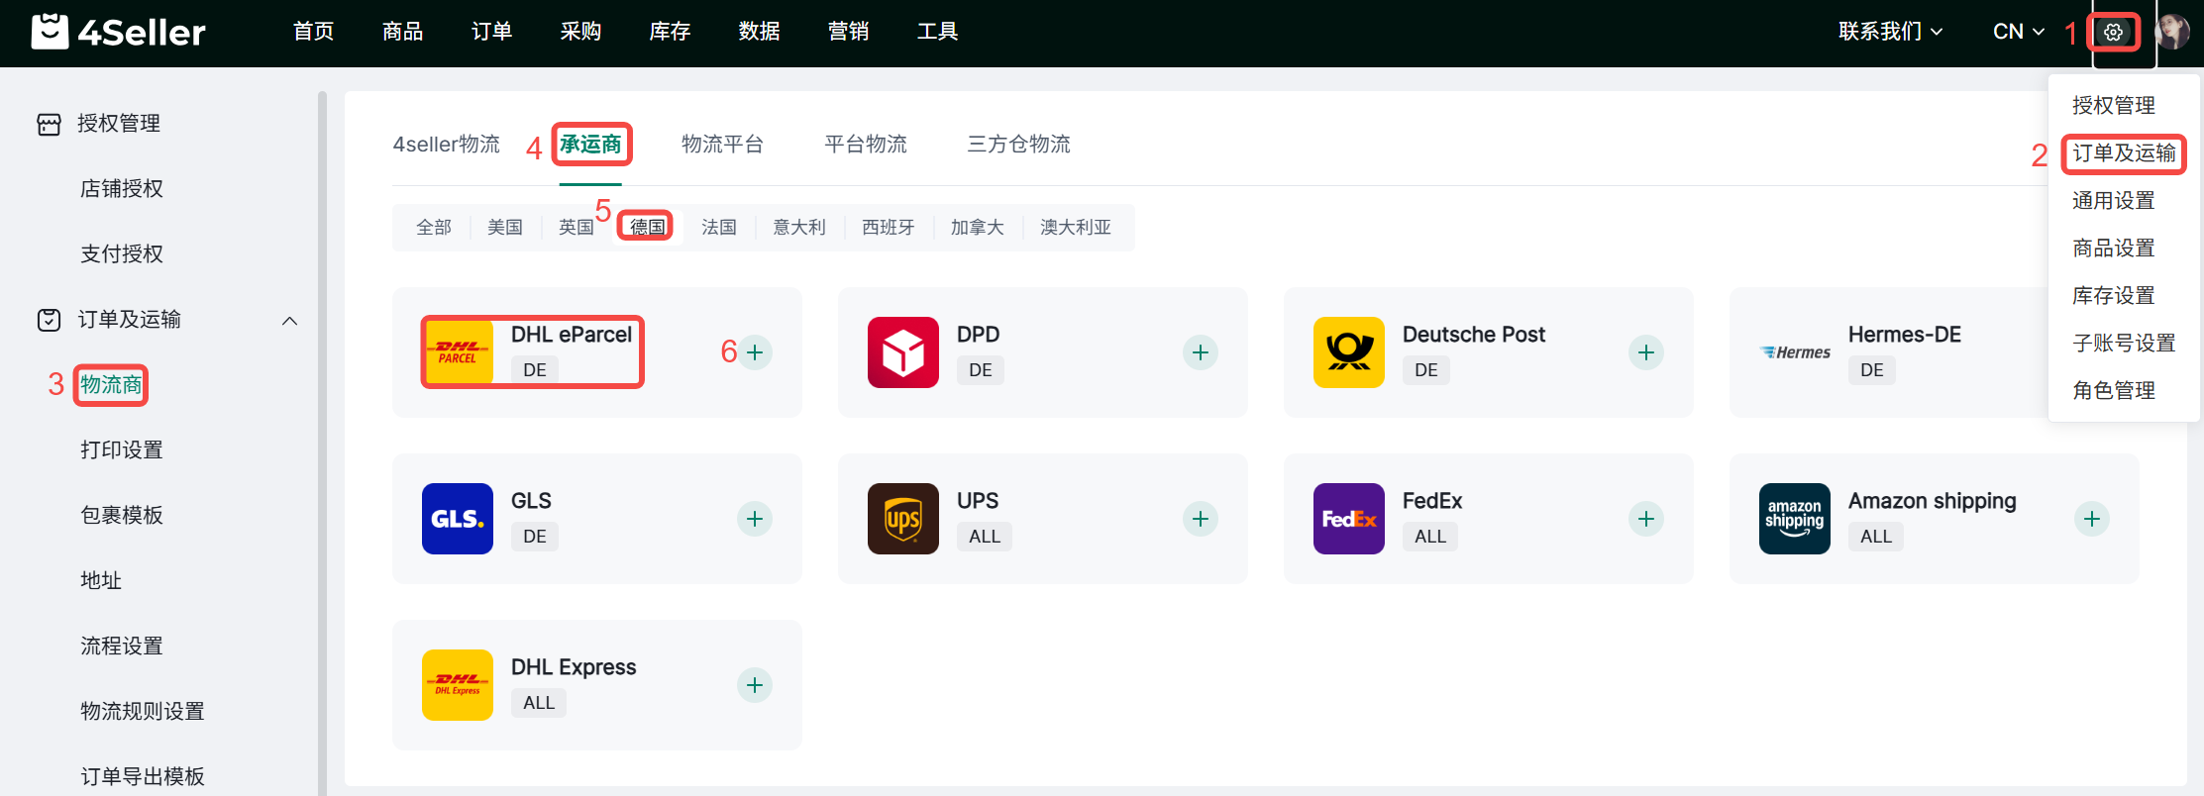Click the 4Seller logo
Viewport: 2204px width, 796px height.
coord(119,32)
